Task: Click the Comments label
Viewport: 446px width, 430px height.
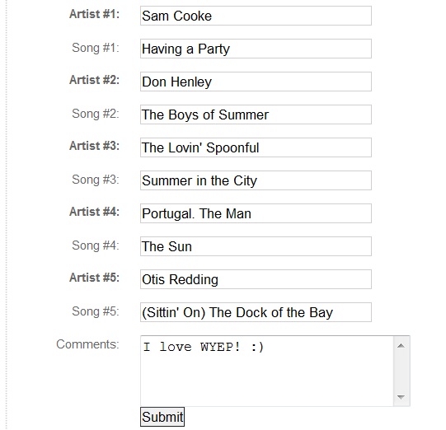Action: pos(87,344)
